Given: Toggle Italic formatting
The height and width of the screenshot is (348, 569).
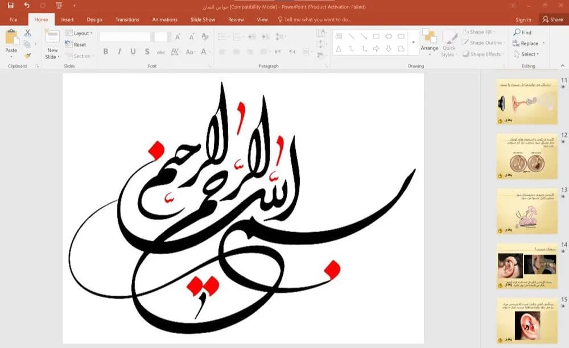Looking at the screenshot, I should tap(119, 52).
